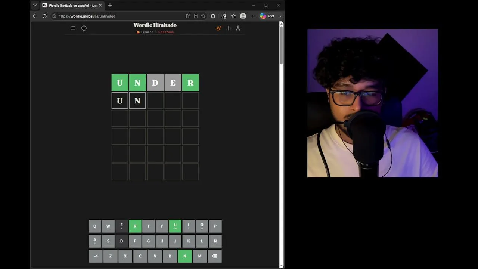Tap the T key
The height and width of the screenshot is (269, 478).
click(x=148, y=226)
